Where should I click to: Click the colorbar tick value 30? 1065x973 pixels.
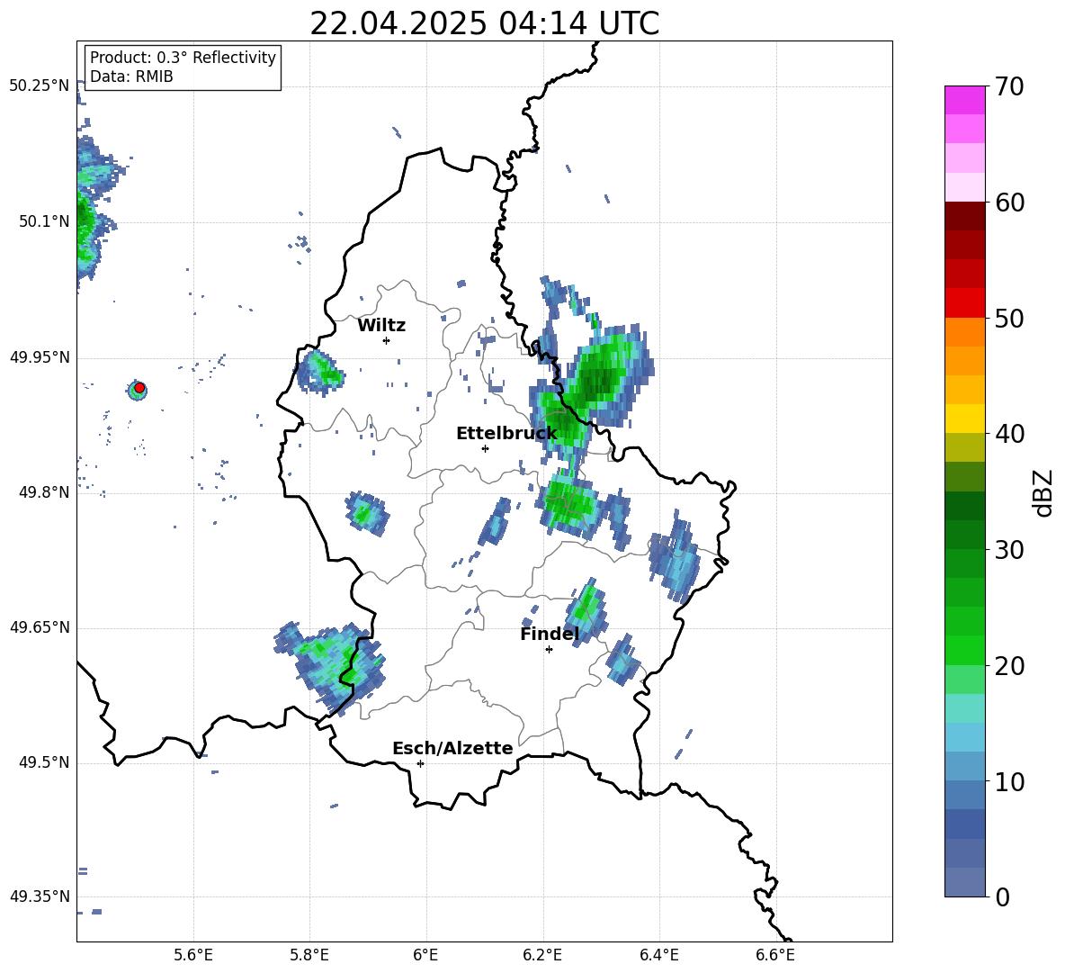tap(1009, 550)
